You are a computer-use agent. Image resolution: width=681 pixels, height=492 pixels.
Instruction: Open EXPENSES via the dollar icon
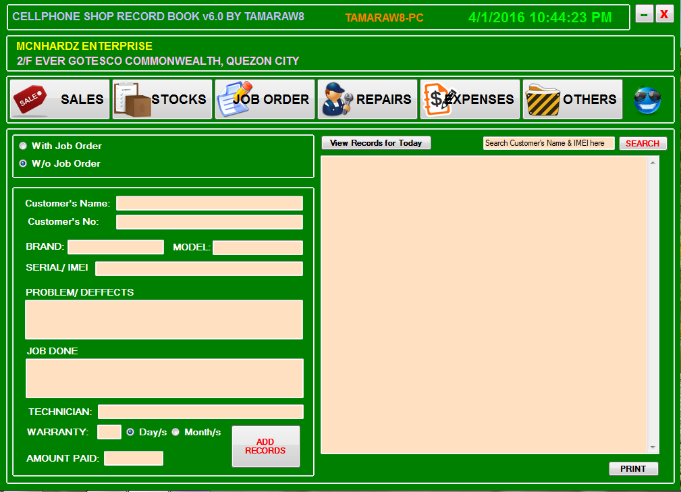point(435,99)
